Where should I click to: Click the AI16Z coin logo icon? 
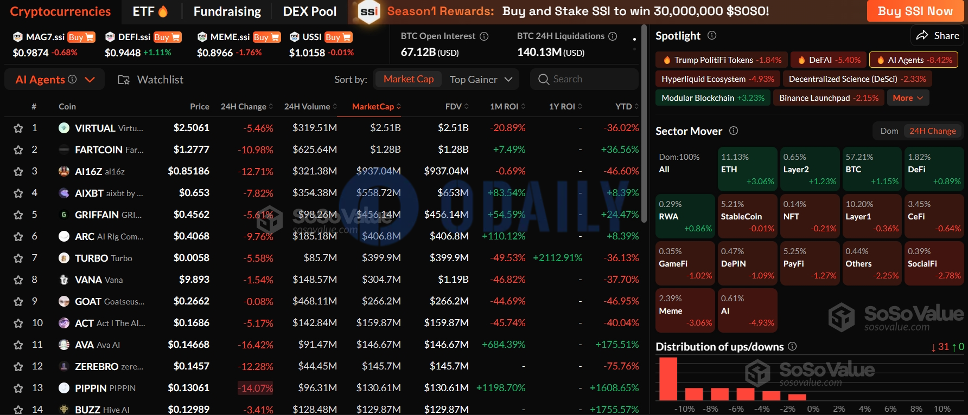[x=64, y=171]
